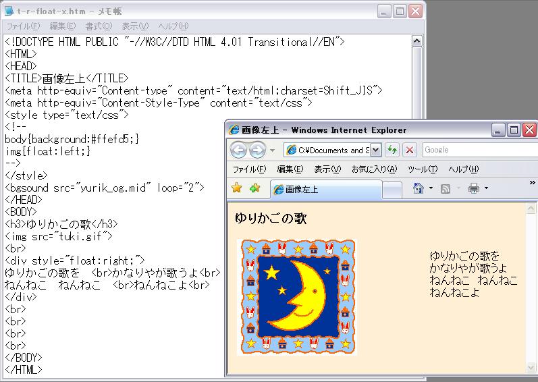Click the Home house icon
This screenshot has width=538, height=382.
point(418,188)
